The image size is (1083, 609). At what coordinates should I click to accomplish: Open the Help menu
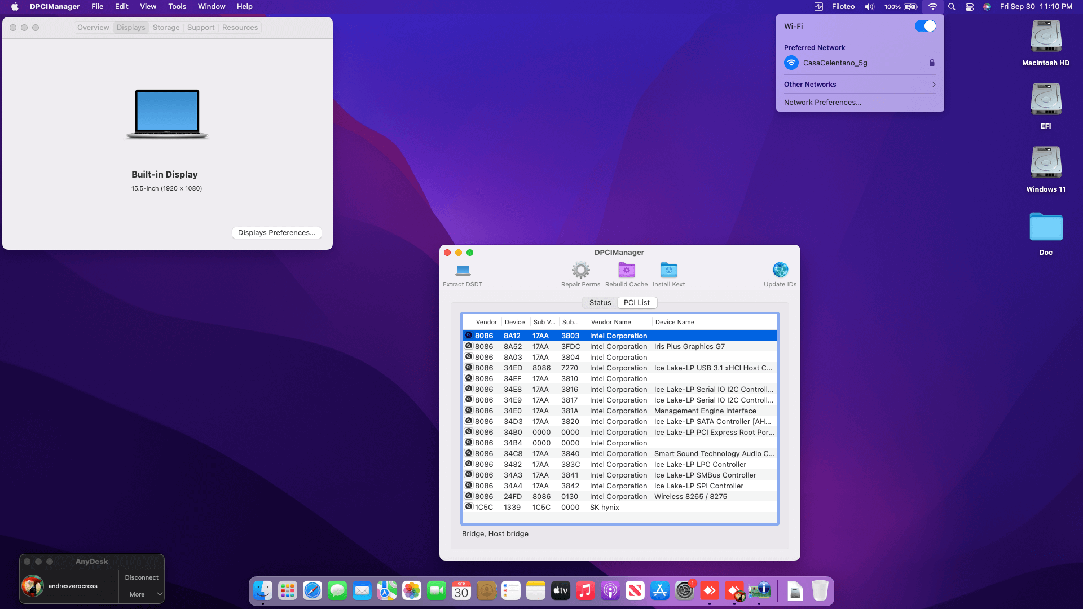point(245,7)
